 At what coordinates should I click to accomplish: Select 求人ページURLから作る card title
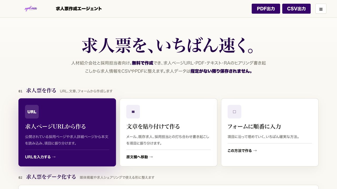point(56,126)
